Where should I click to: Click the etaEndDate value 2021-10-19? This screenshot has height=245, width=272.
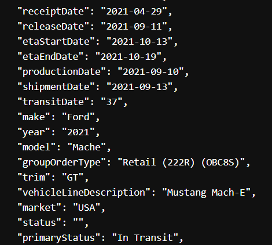click(128, 57)
